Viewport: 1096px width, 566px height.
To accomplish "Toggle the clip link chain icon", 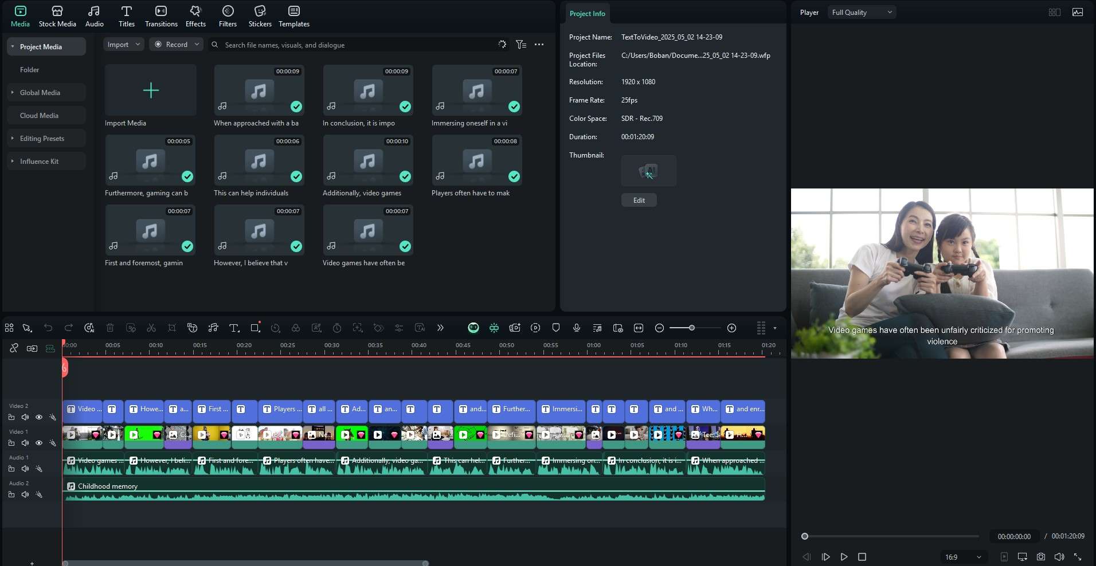I will [14, 348].
